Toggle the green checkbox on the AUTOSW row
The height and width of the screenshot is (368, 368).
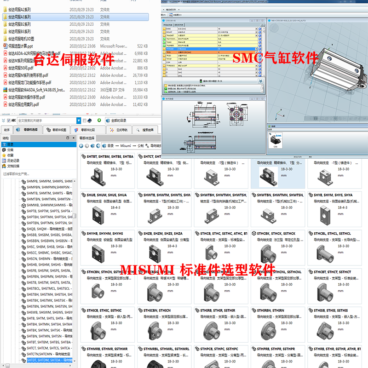[164, 39]
